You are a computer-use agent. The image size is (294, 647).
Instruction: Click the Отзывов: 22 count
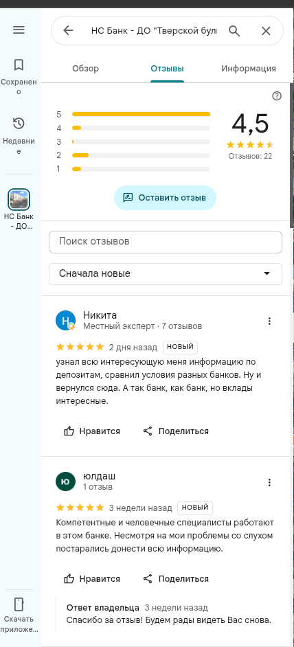coord(250,157)
